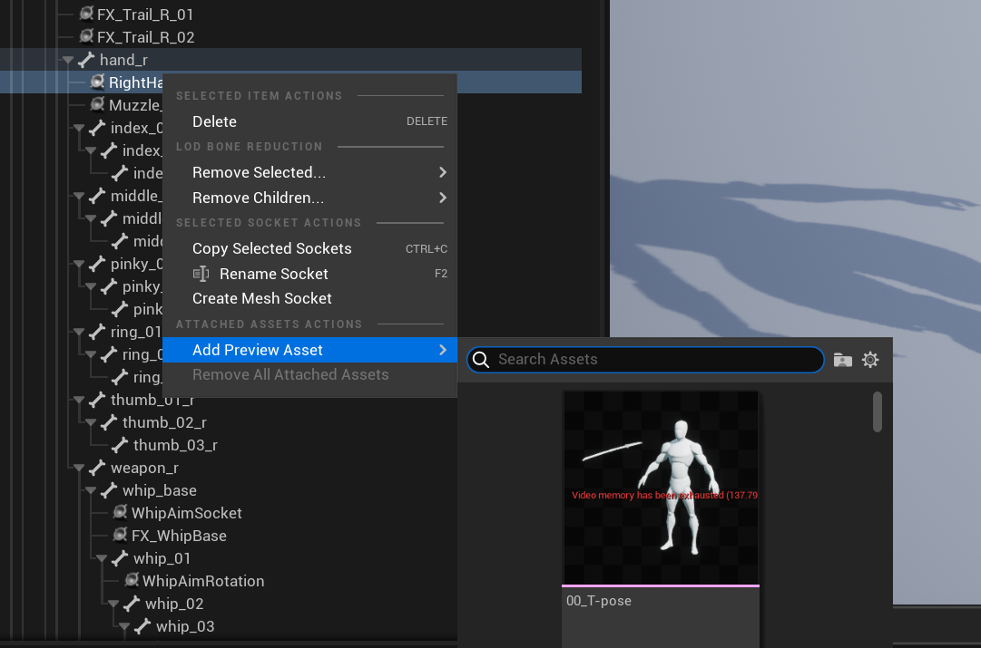Image resolution: width=981 pixels, height=648 pixels.
Task: Click the 00_T-pose asset name
Action: [x=599, y=601]
